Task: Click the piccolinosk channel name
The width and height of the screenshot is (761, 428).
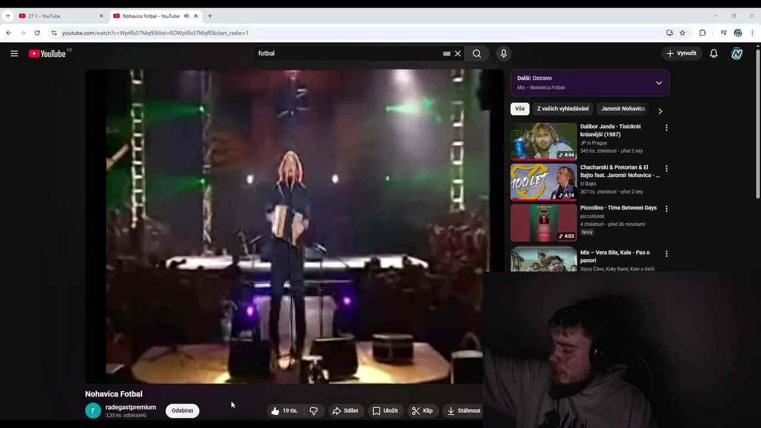Action: click(592, 216)
